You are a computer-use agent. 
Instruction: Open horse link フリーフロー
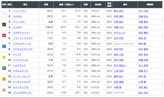point(19,22)
